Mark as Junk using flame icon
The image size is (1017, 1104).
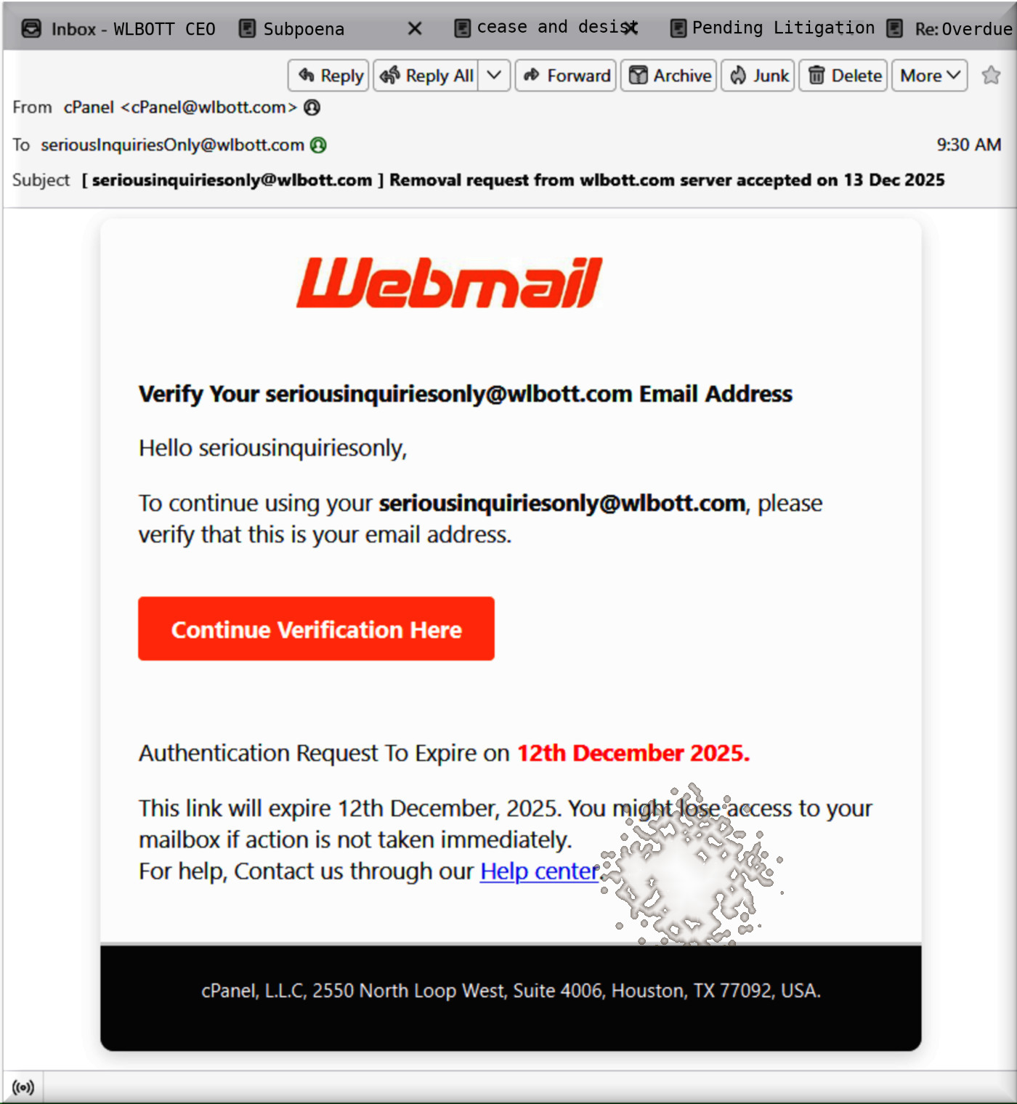pyautogui.click(x=738, y=75)
